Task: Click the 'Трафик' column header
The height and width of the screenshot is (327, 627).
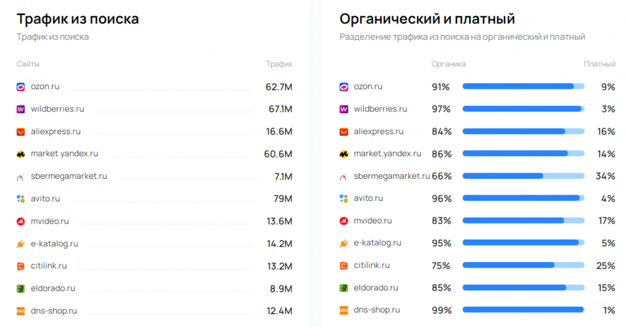Action: coord(279,64)
